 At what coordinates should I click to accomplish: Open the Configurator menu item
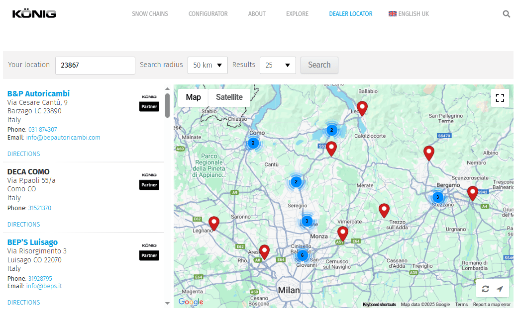coord(208,14)
